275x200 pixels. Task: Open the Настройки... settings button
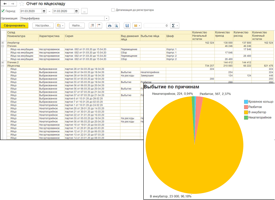click(43, 26)
